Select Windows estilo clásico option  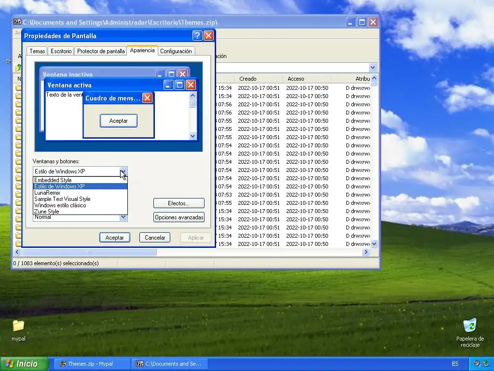click(80, 205)
